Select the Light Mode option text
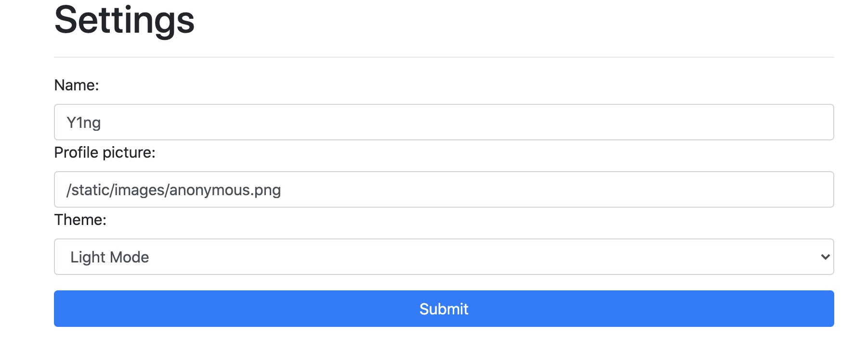Image resolution: width=867 pixels, height=349 pixels. [109, 257]
